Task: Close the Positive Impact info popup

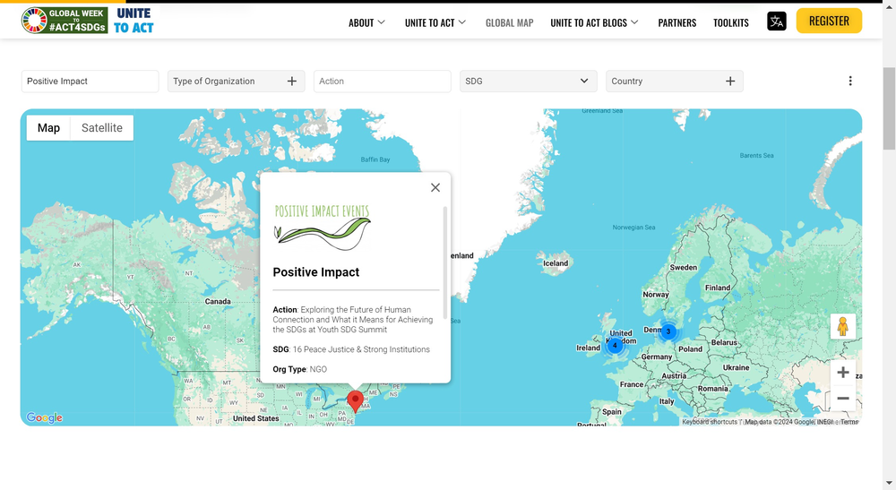Action: click(435, 187)
